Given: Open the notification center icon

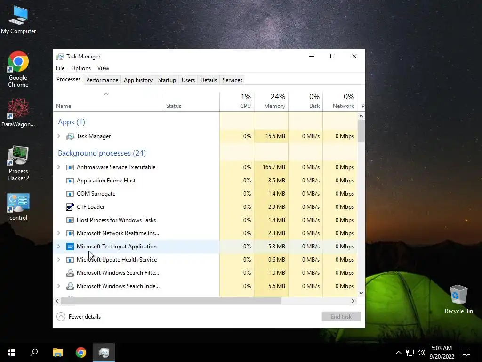Looking at the screenshot, I should click(466, 353).
